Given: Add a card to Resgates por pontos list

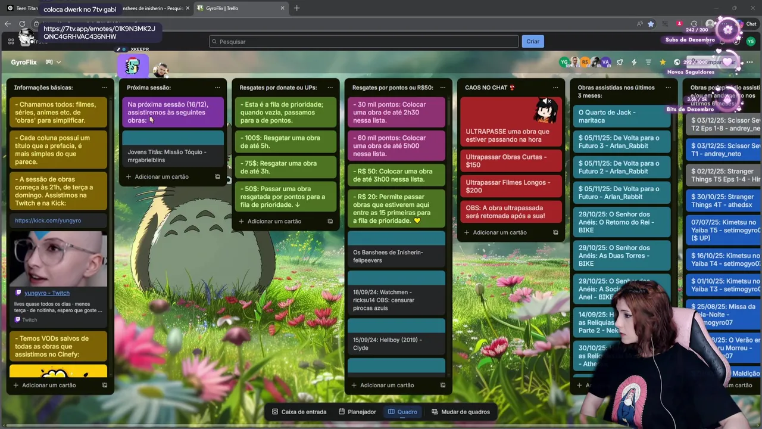Looking at the screenshot, I should (388, 385).
